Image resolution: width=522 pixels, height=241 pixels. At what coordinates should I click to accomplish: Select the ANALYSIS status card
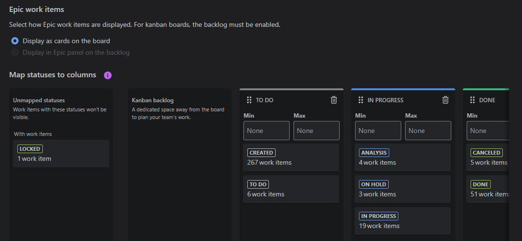(x=402, y=158)
